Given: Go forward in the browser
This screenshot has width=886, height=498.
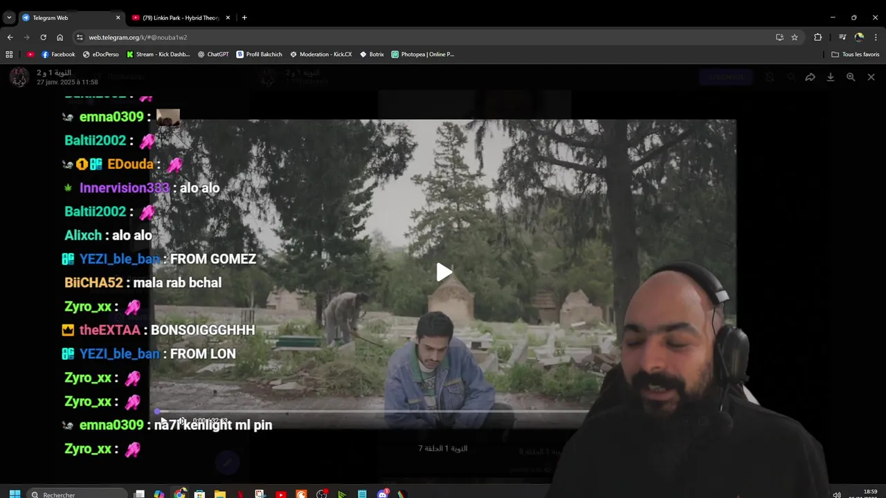Looking at the screenshot, I should coord(26,37).
